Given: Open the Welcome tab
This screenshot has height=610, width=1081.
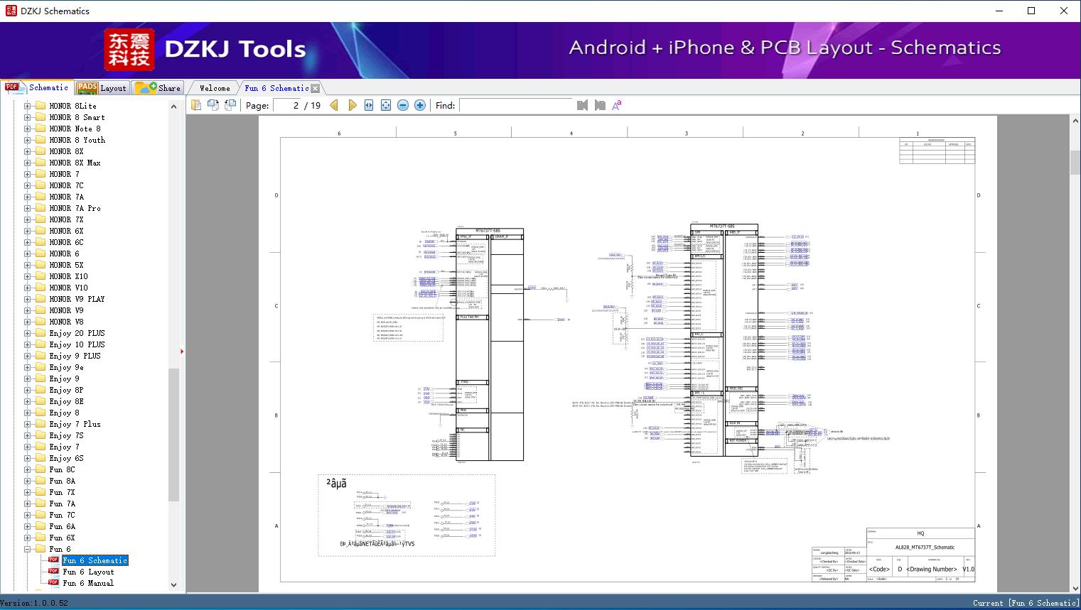Looking at the screenshot, I should coord(215,88).
